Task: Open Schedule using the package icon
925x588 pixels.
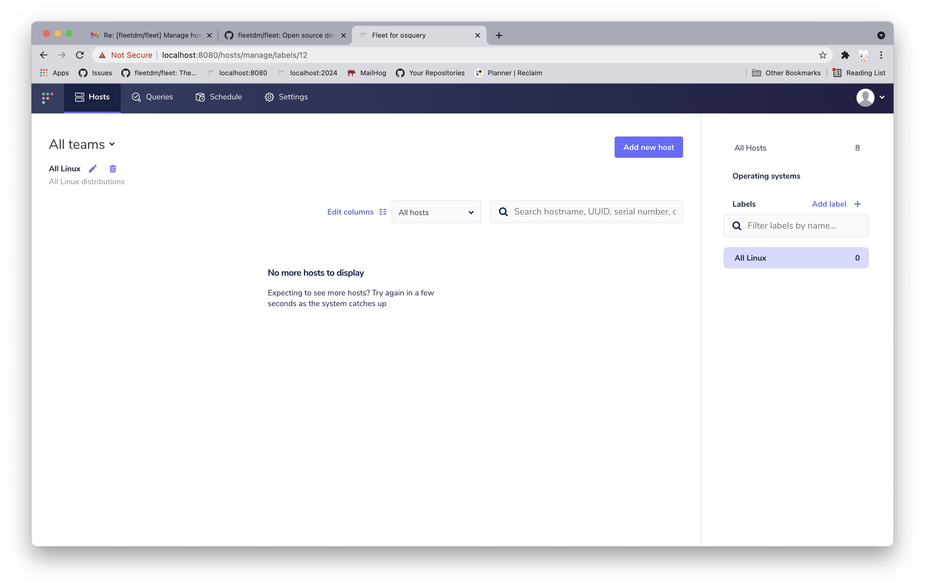Action: (x=200, y=97)
